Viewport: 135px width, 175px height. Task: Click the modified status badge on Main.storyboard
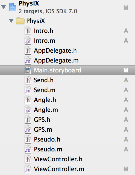click(x=126, y=70)
